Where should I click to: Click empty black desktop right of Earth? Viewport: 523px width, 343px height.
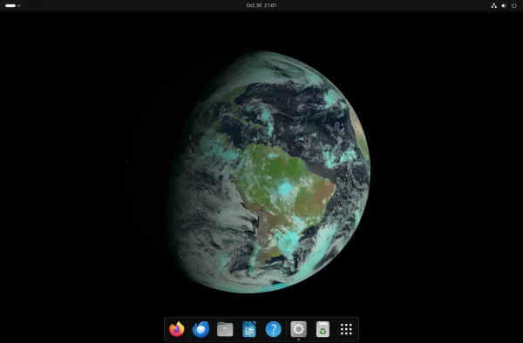tap(447, 166)
